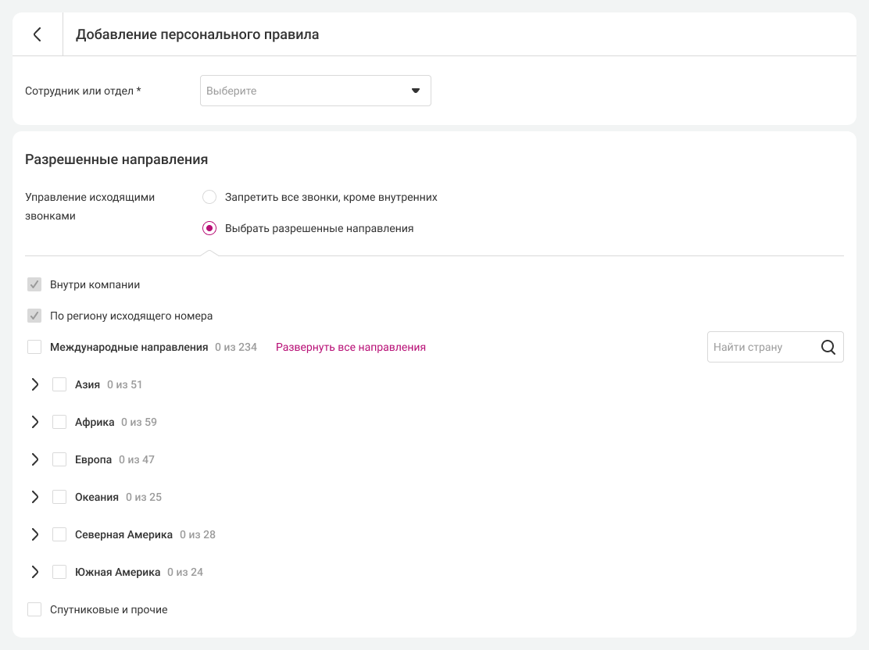Check the Южная Америка checkbox
The width and height of the screenshot is (869, 650).
coord(59,572)
